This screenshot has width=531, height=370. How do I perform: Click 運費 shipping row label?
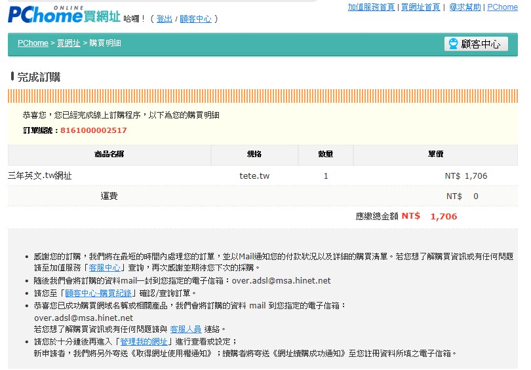[109, 196]
